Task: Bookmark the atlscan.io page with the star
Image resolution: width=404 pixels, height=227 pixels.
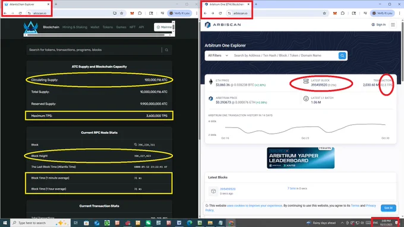Action: pyautogui.click(x=122, y=13)
